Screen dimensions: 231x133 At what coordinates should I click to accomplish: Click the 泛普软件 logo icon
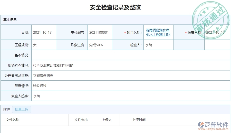(x=200, y=125)
